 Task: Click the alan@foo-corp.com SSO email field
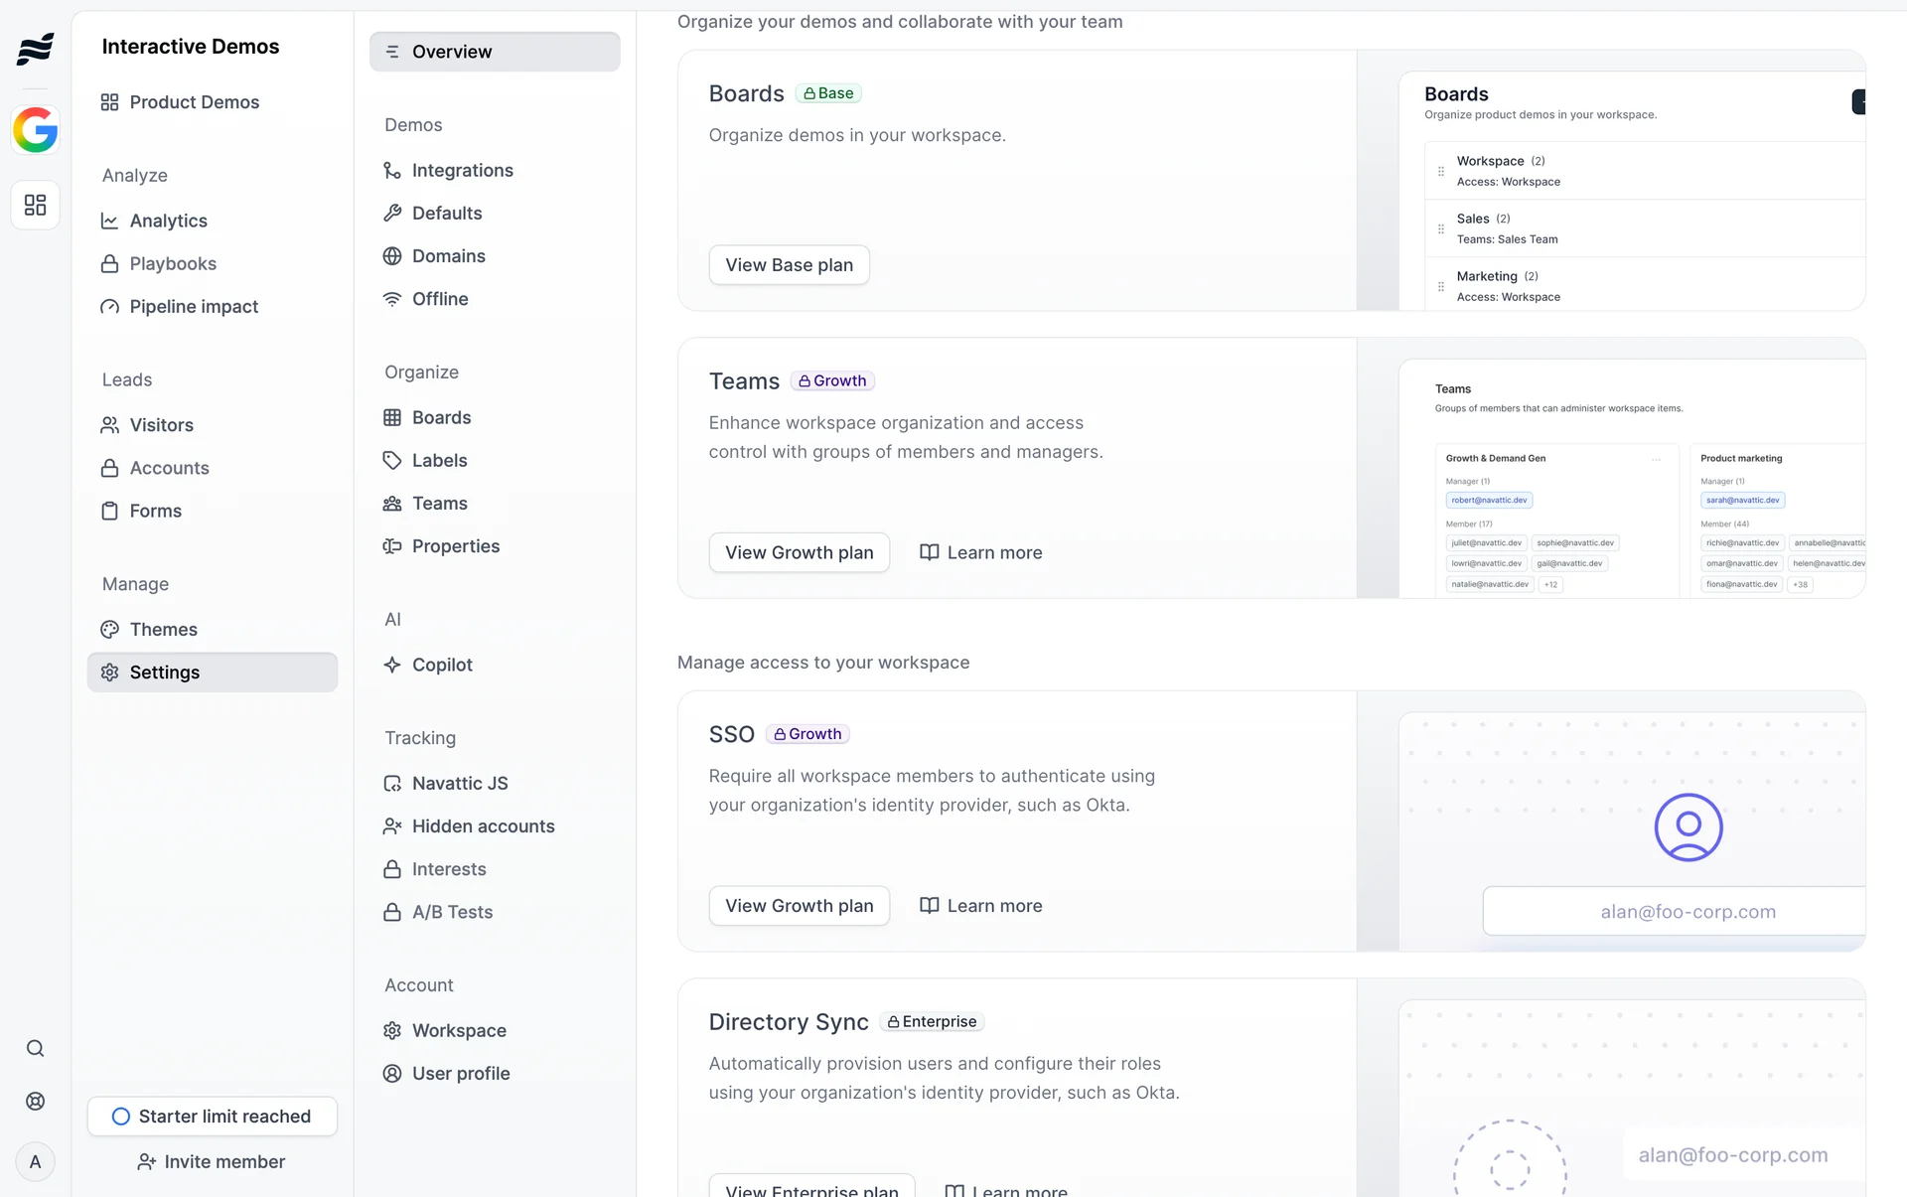point(1687,911)
